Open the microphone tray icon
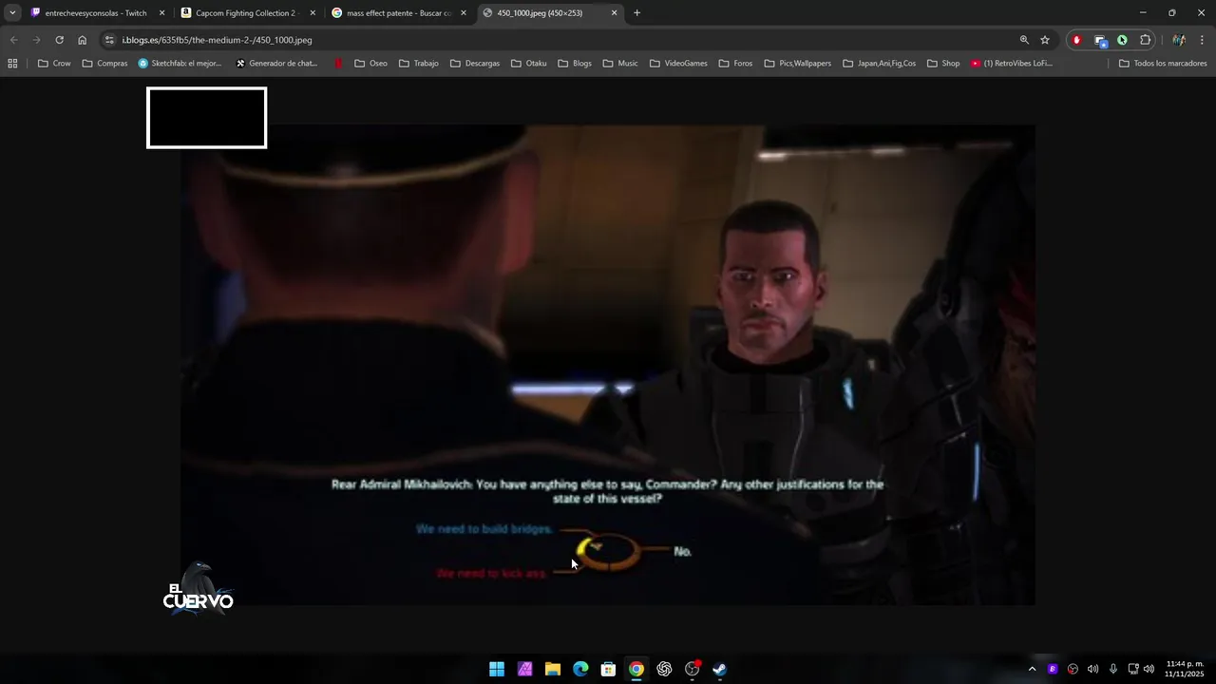 coord(1113,669)
